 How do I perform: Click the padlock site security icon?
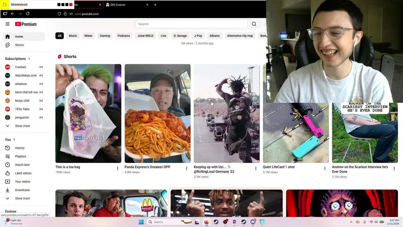(65, 14)
